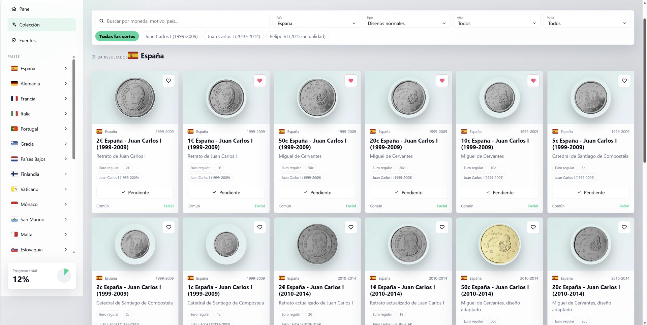
Task: Click Pendiente on 1€ España 1999-2009
Action: coord(226,192)
